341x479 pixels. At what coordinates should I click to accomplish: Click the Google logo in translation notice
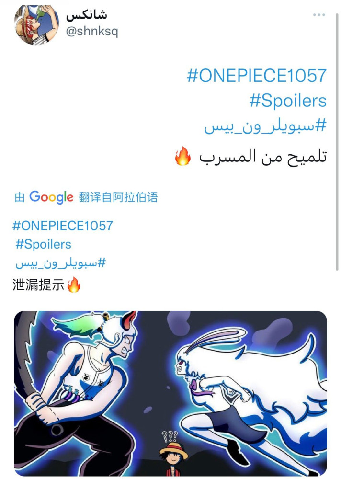click(x=51, y=197)
